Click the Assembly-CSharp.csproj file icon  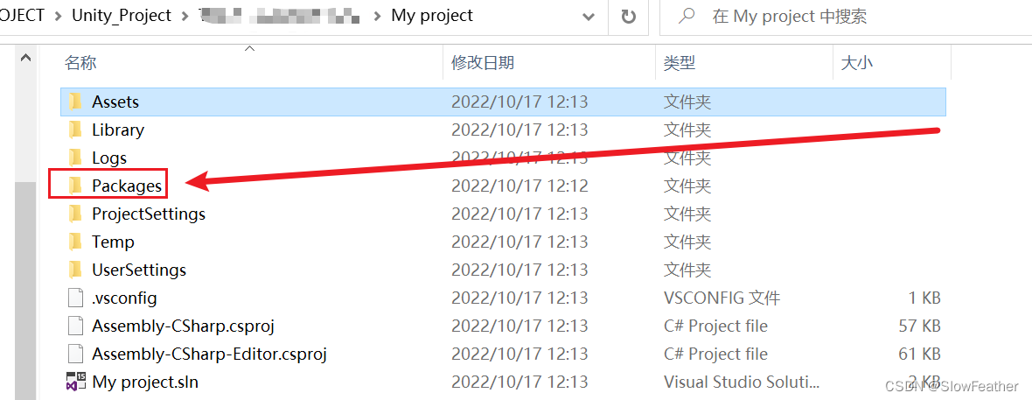[x=76, y=326]
